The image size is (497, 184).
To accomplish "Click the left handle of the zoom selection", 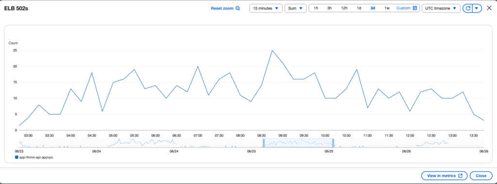I will pyautogui.click(x=264, y=143).
